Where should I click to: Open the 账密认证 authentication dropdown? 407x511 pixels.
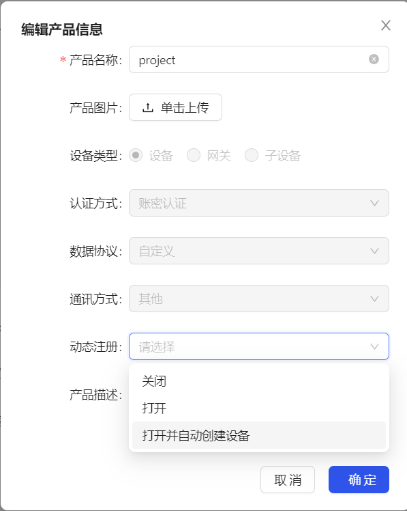259,203
